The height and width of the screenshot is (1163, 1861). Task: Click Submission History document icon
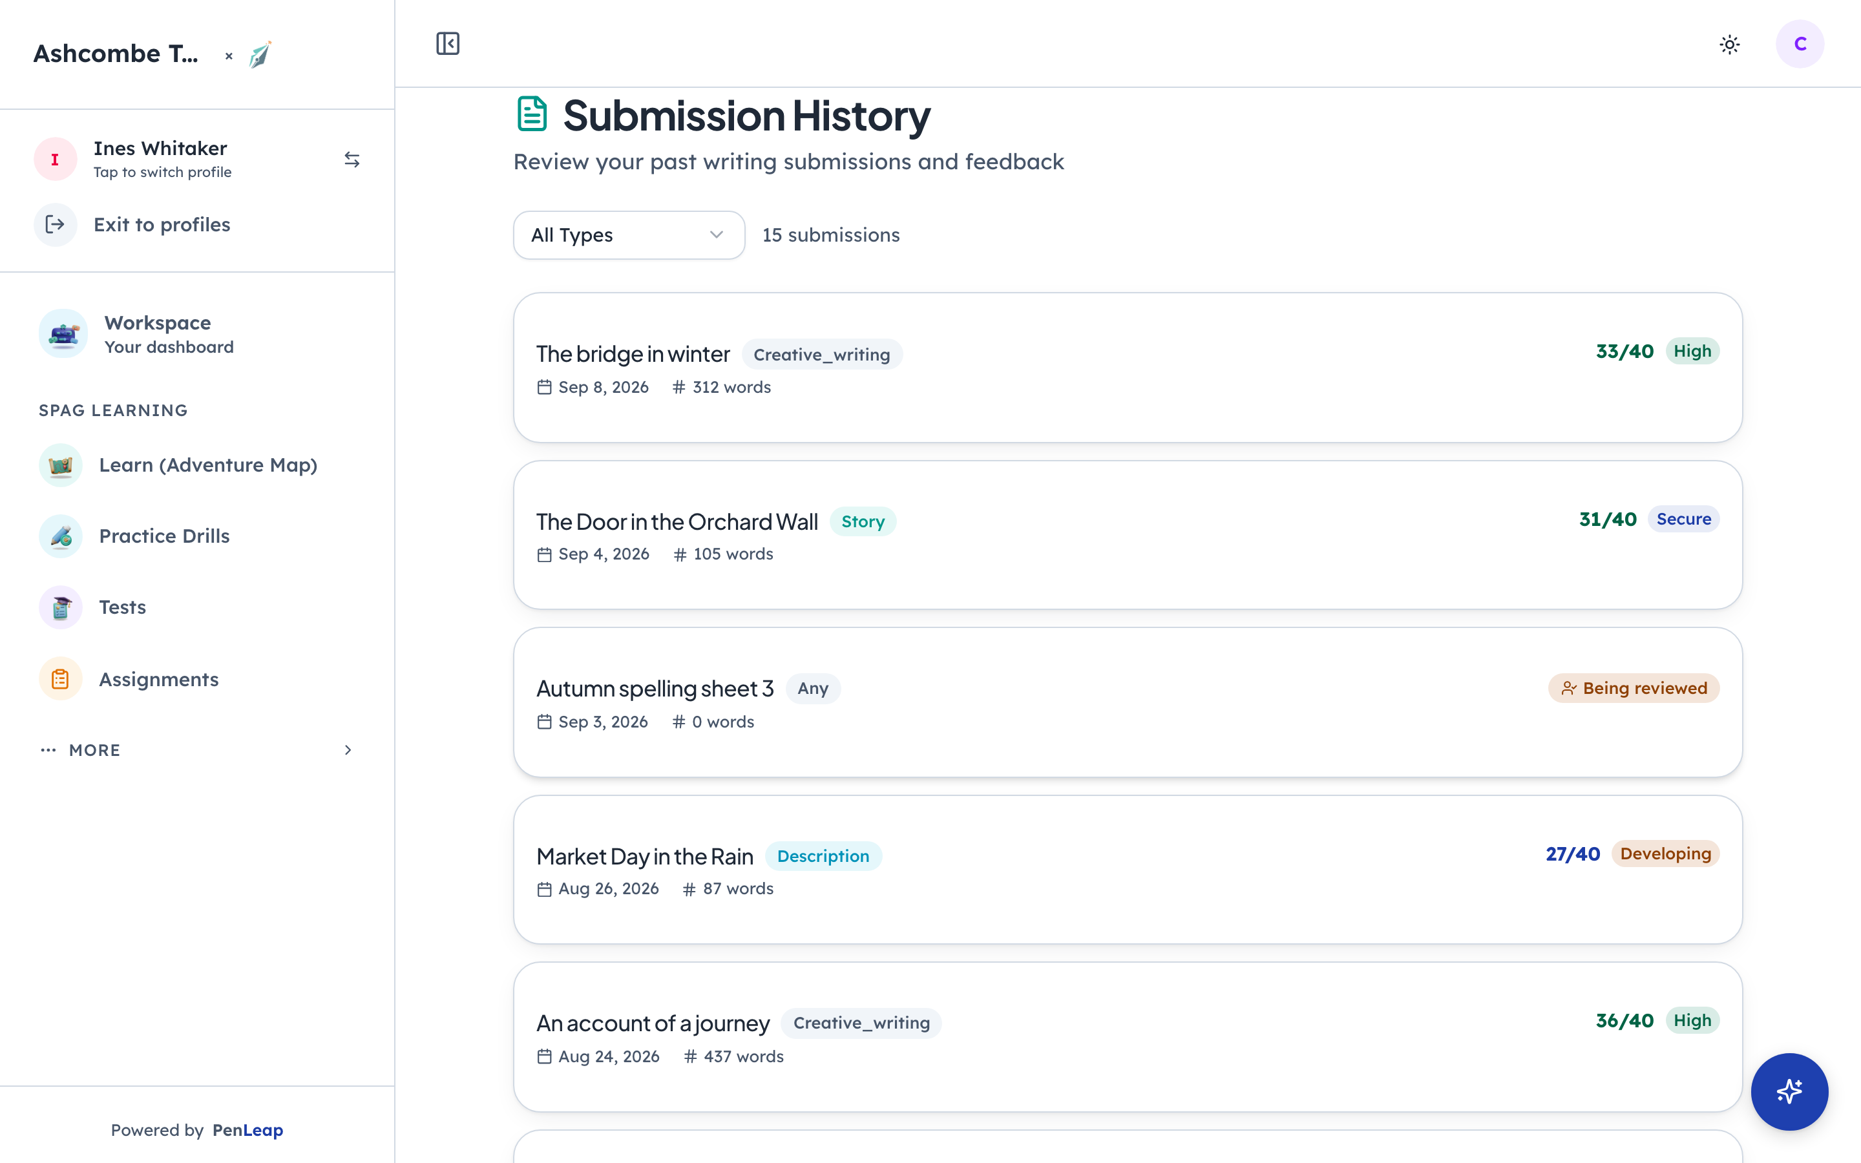click(x=532, y=114)
